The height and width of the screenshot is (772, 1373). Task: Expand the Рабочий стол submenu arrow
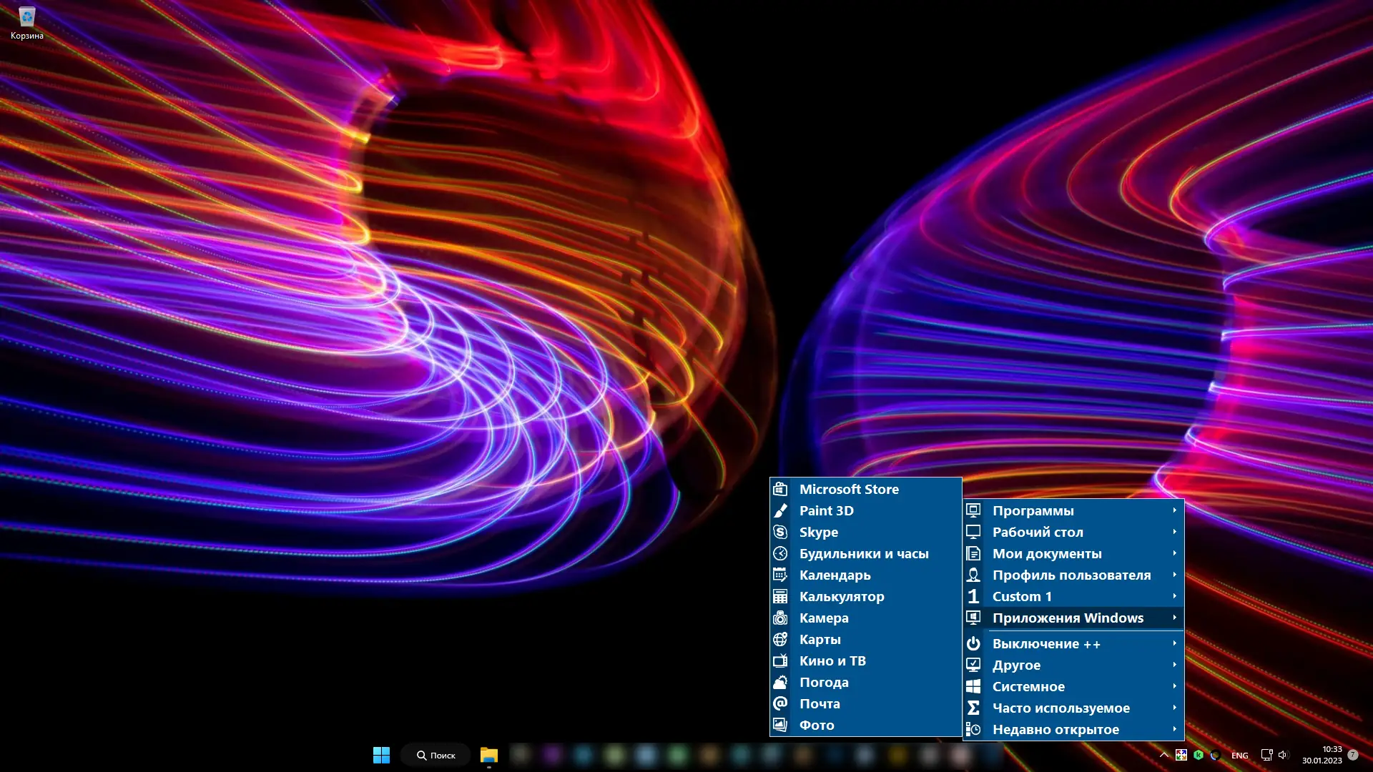coord(1174,532)
